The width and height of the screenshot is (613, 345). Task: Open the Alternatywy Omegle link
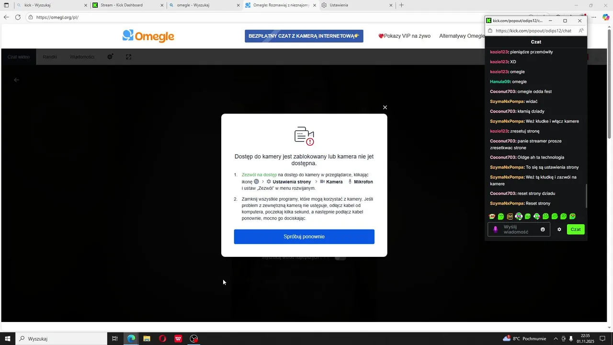point(462,36)
